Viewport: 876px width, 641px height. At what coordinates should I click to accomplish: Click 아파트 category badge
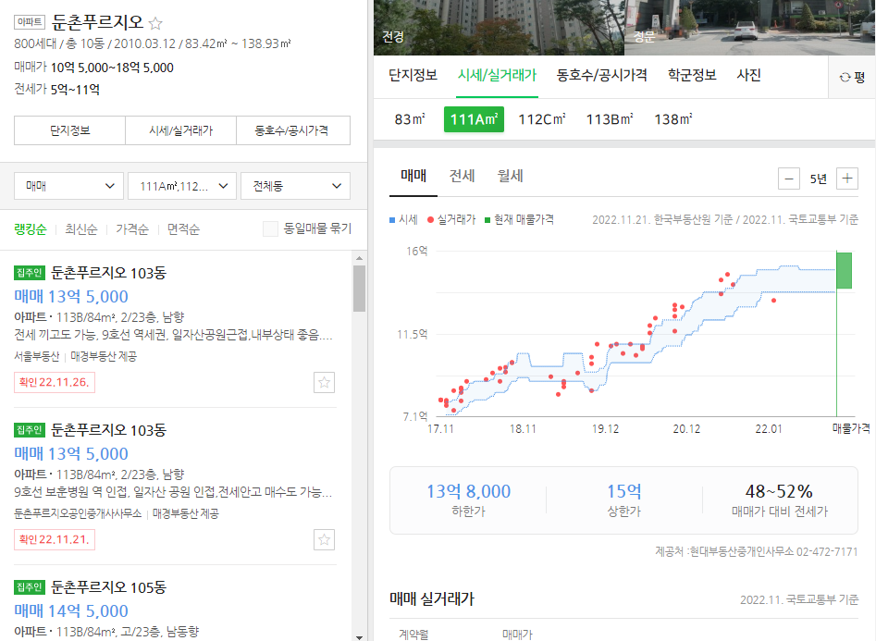(30, 22)
